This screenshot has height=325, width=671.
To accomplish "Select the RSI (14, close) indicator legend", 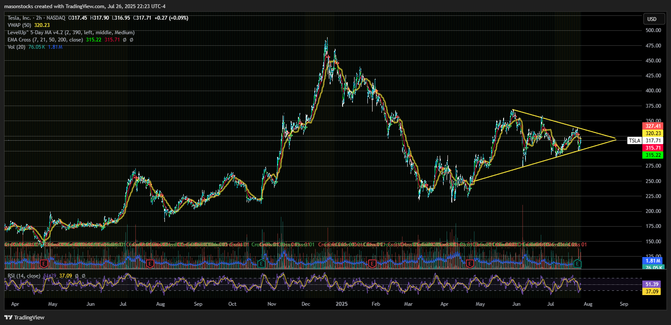I will click(24, 276).
